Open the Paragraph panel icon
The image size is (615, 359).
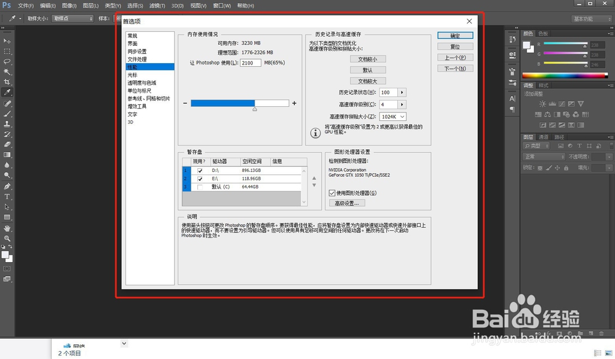(512, 109)
